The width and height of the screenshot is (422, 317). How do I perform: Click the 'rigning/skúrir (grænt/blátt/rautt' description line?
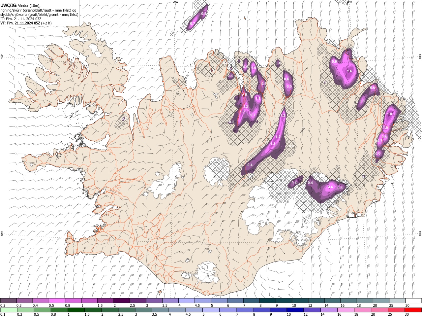click(x=38, y=10)
